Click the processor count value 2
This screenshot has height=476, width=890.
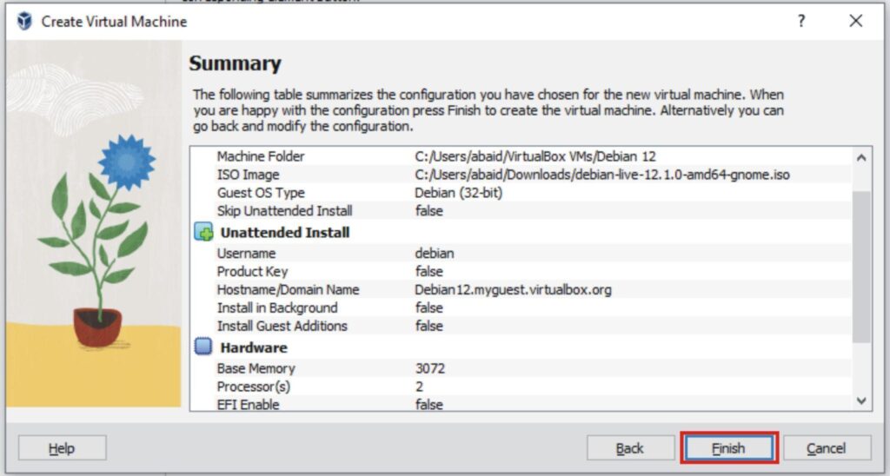(x=420, y=387)
